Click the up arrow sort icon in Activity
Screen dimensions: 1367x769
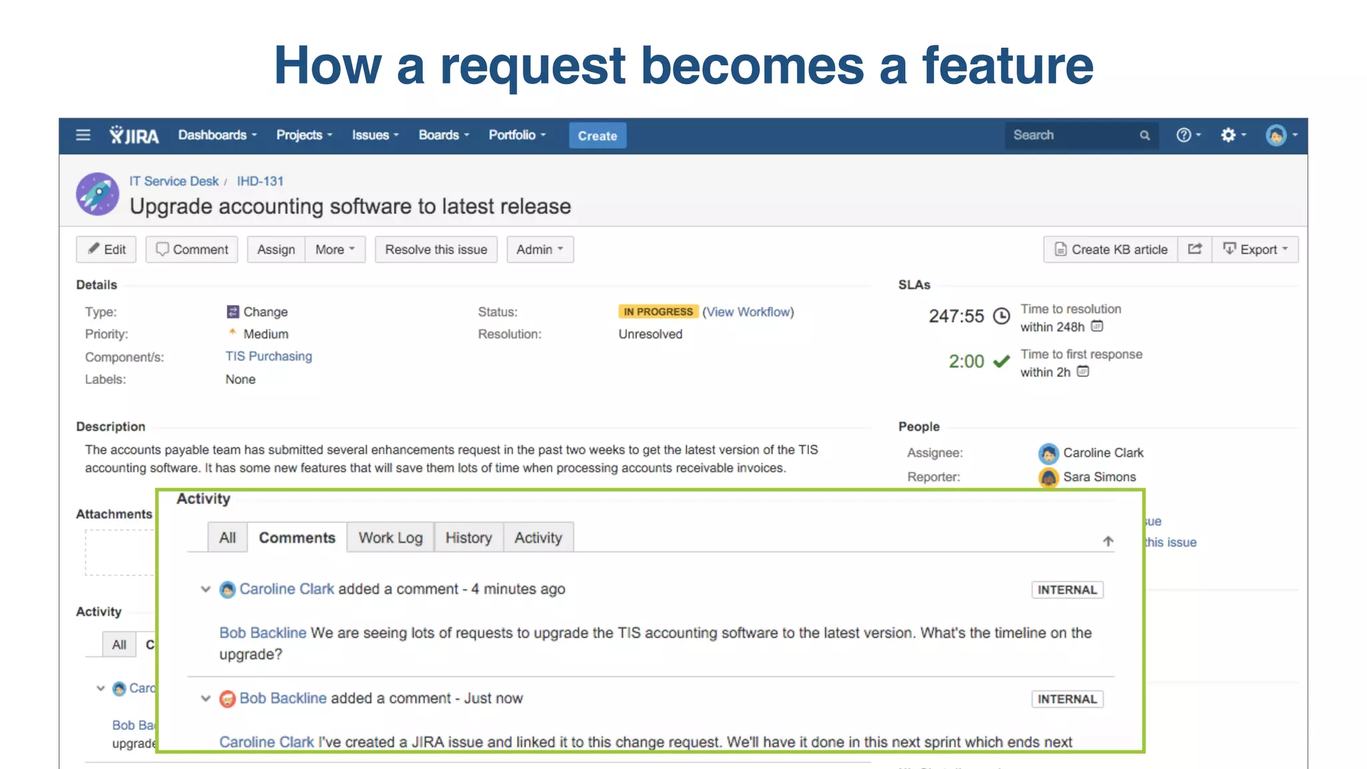point(1108,541)
